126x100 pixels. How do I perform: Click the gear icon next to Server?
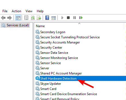click(x=38, y=68)
